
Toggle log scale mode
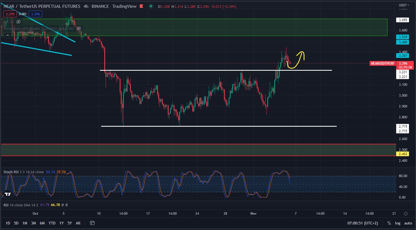click(x=397, y=223)
